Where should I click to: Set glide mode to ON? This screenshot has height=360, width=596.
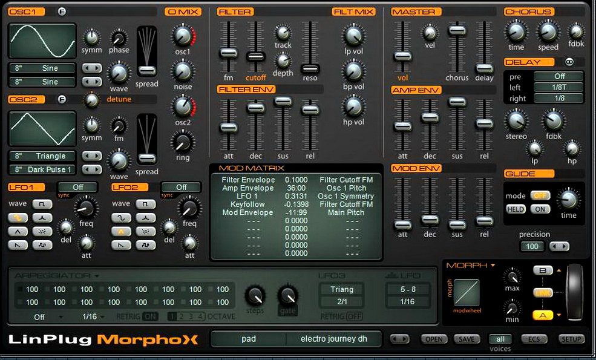pyautogui.click(x=540, y=209)
